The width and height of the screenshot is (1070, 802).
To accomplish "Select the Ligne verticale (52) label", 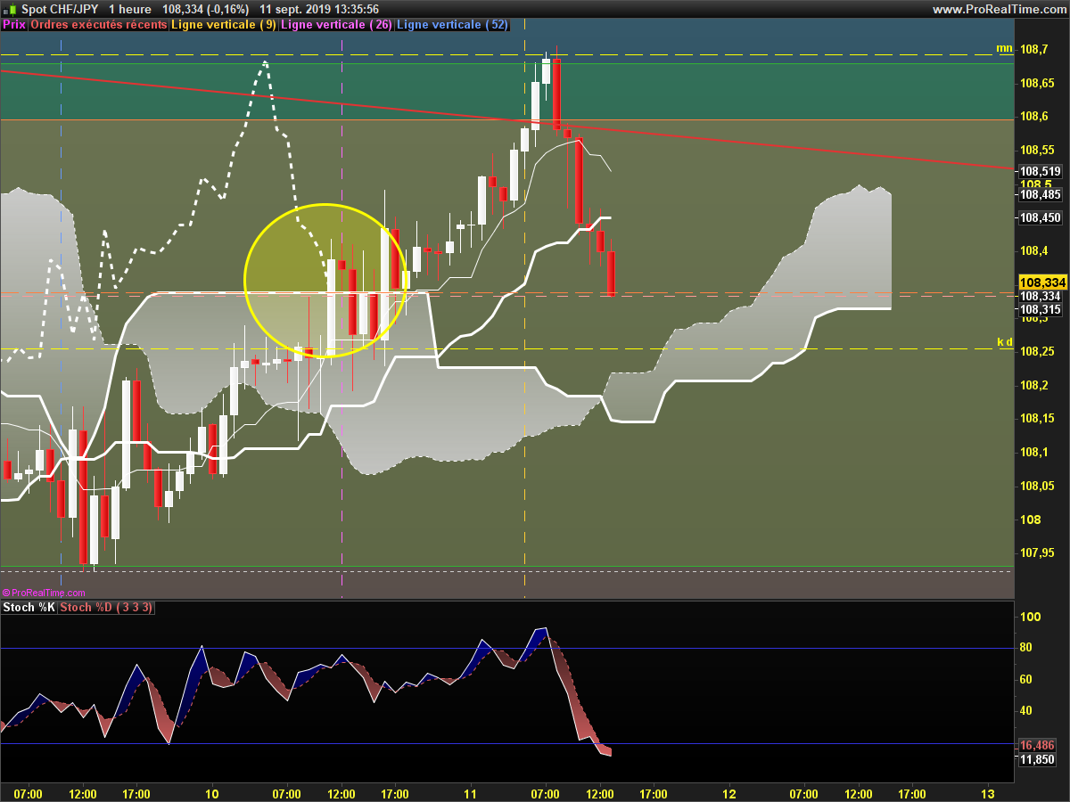I will tap(451, 25).
